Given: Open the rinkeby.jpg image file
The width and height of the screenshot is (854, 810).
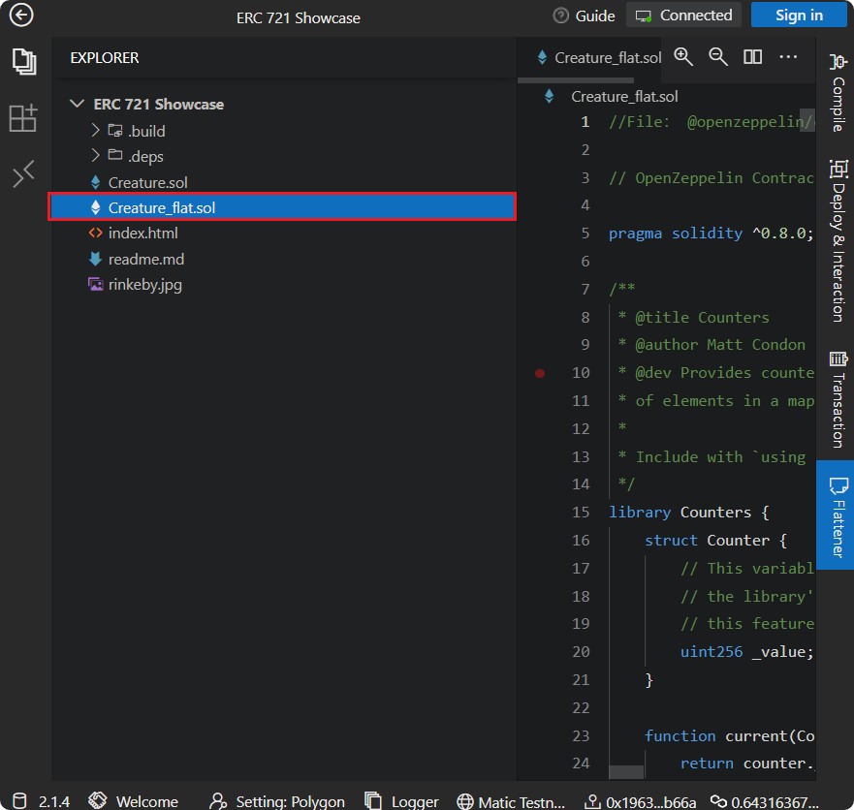Looking at the screenshot, I should (x=144, y=285).
